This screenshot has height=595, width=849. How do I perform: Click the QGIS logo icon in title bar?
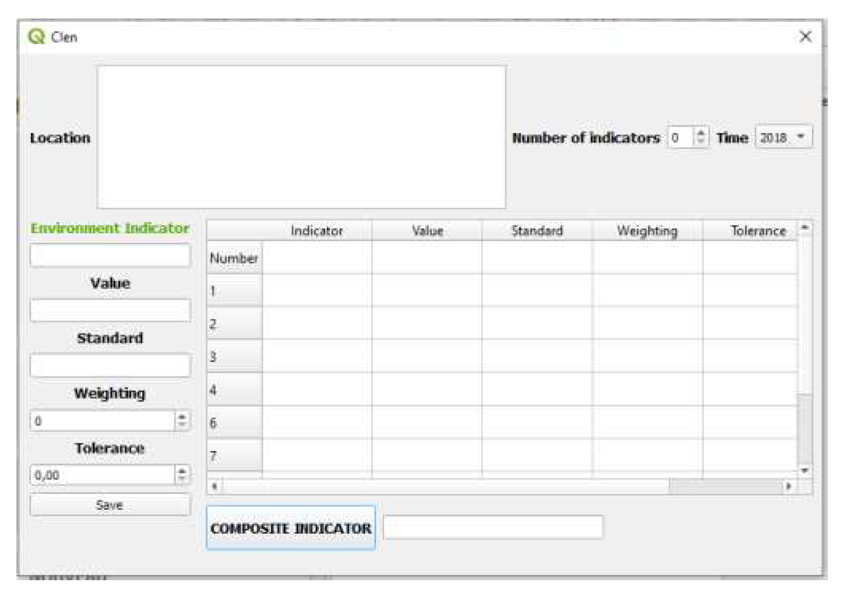pyautogui.click(x=36, y=36)
